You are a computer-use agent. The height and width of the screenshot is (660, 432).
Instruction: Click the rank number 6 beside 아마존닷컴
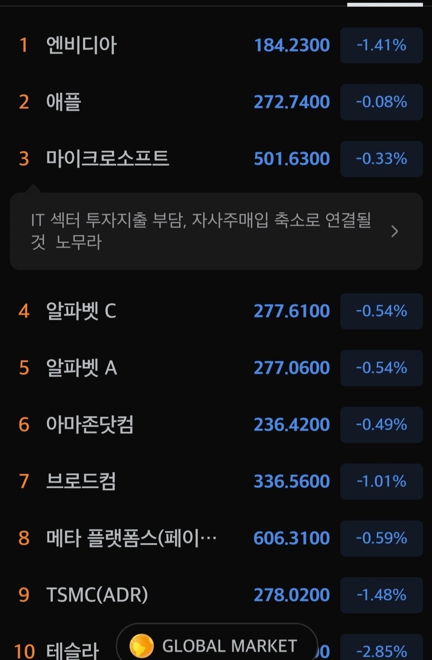tap(24, 425)
